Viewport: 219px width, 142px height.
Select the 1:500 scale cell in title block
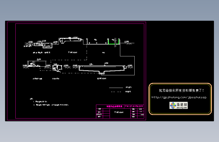(141, 114)
